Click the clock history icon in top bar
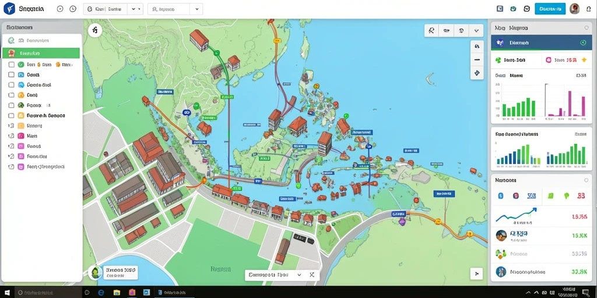Screen dimensions: 597x298 [73, 9]
